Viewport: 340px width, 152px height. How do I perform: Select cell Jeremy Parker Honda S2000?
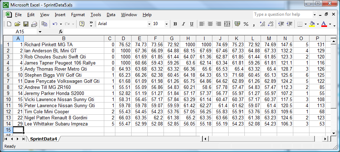point(64,94)
